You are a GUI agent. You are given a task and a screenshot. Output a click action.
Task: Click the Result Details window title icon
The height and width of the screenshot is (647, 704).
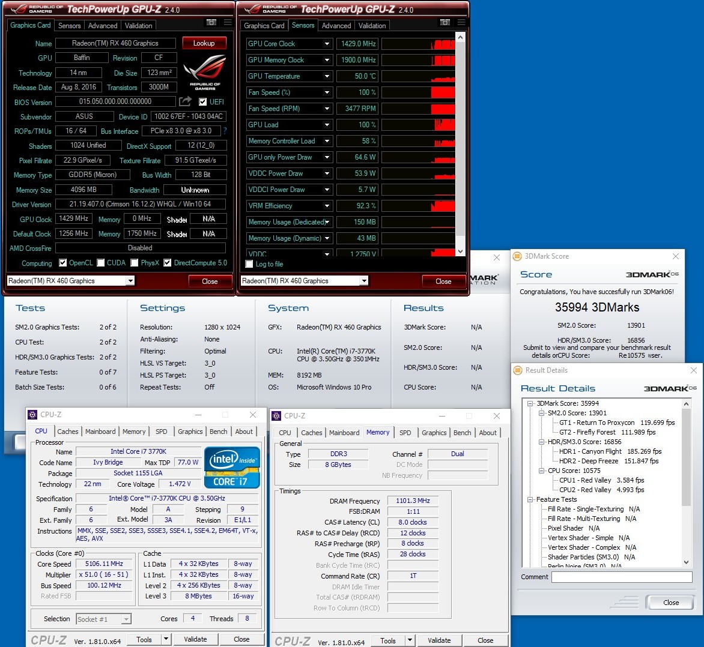pyautogui.click(x=518, y=370)
